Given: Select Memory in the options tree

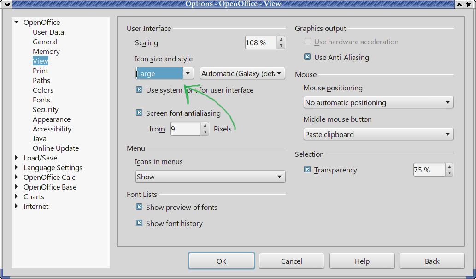Looking at the screenshot, I should [x=46, y=52].
